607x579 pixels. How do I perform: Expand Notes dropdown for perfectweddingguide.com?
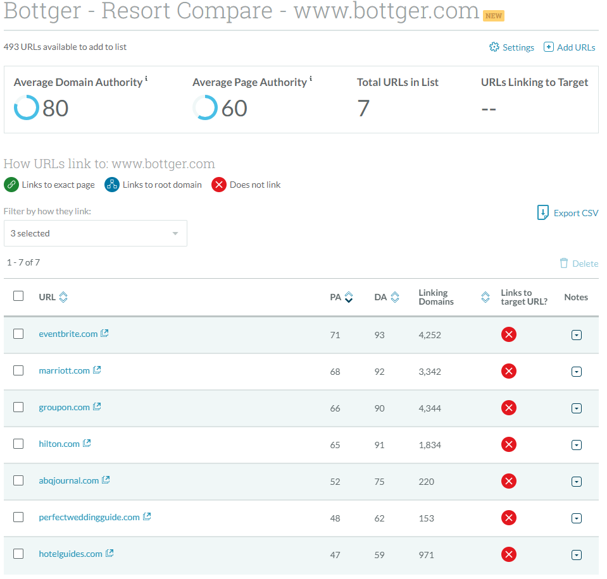pyautogui.click(x=576, y=518)
